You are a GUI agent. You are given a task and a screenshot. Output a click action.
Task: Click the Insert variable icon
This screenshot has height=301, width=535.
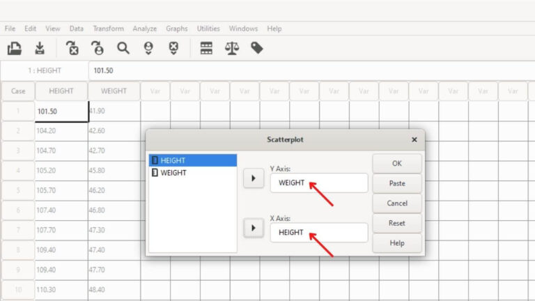[x=173, y=48]
